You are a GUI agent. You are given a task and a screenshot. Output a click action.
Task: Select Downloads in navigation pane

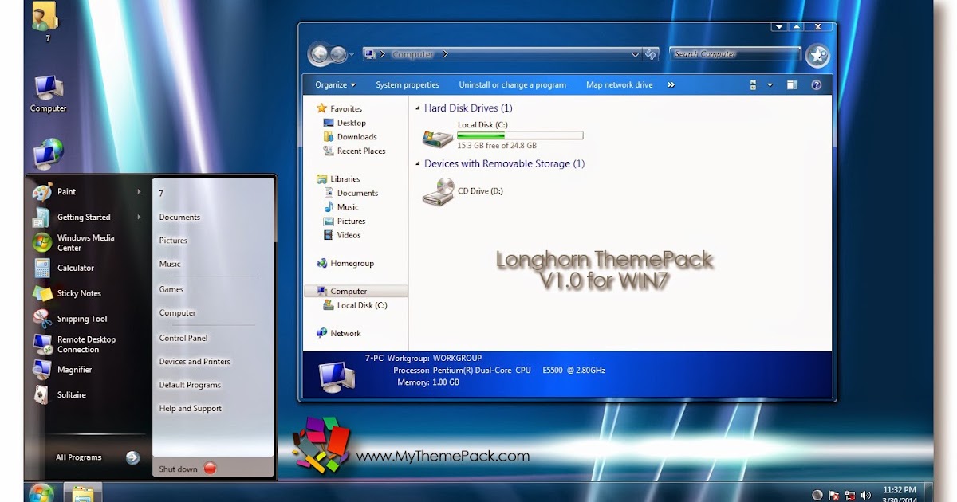point(349,137)
